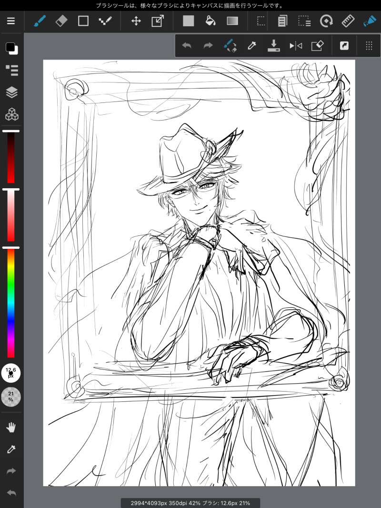
Task: Open the hamburger main menu
Action: [11, 21]
